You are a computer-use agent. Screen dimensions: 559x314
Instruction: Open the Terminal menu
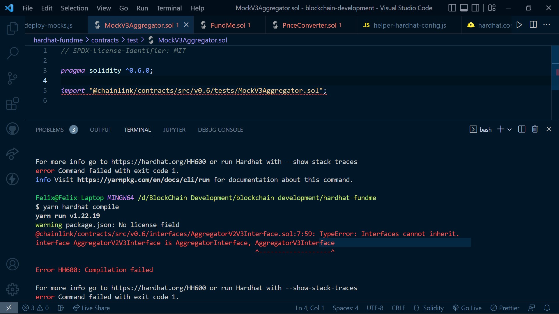[x=169, y=8]
